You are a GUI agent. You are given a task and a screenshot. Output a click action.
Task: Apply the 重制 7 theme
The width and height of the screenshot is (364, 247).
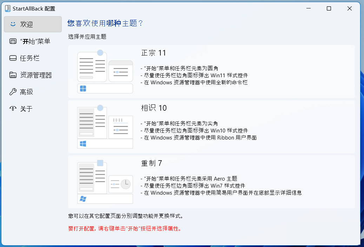(x=211, y=182)
